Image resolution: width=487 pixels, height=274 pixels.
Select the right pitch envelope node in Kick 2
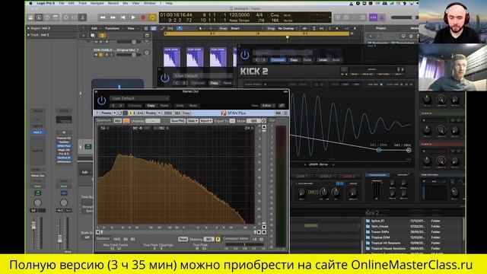click(x=409, y=150)
